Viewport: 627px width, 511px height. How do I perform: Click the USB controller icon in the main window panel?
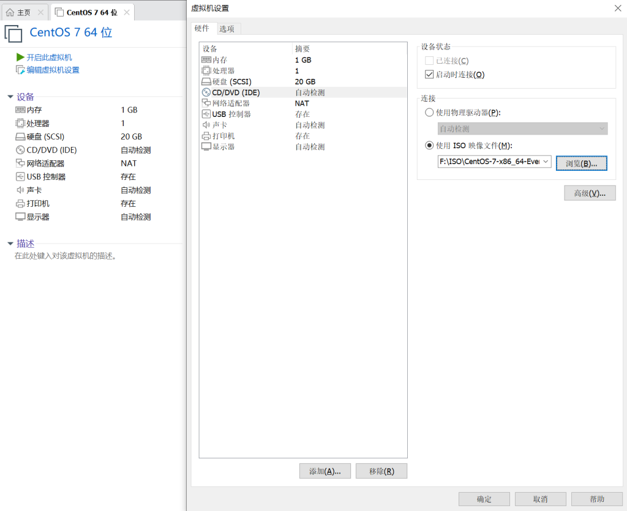20,177
